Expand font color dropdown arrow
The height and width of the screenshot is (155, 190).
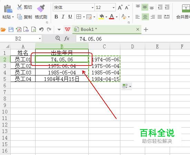(117, 17)
